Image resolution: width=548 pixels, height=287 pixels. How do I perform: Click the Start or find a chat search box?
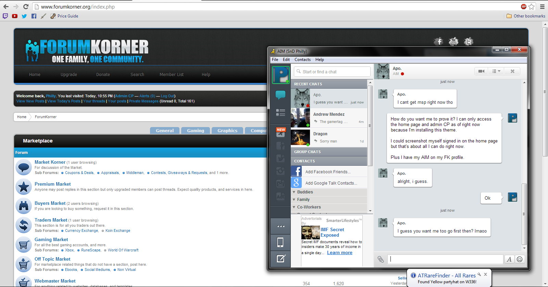(332, 72)
